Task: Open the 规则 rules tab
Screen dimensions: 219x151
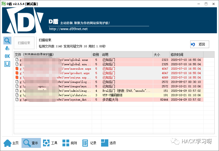Action: 69,143
